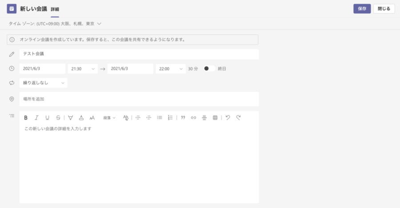This screenshot has height=208, width=400.
Task: Underline the selected text
Action: 47,118
